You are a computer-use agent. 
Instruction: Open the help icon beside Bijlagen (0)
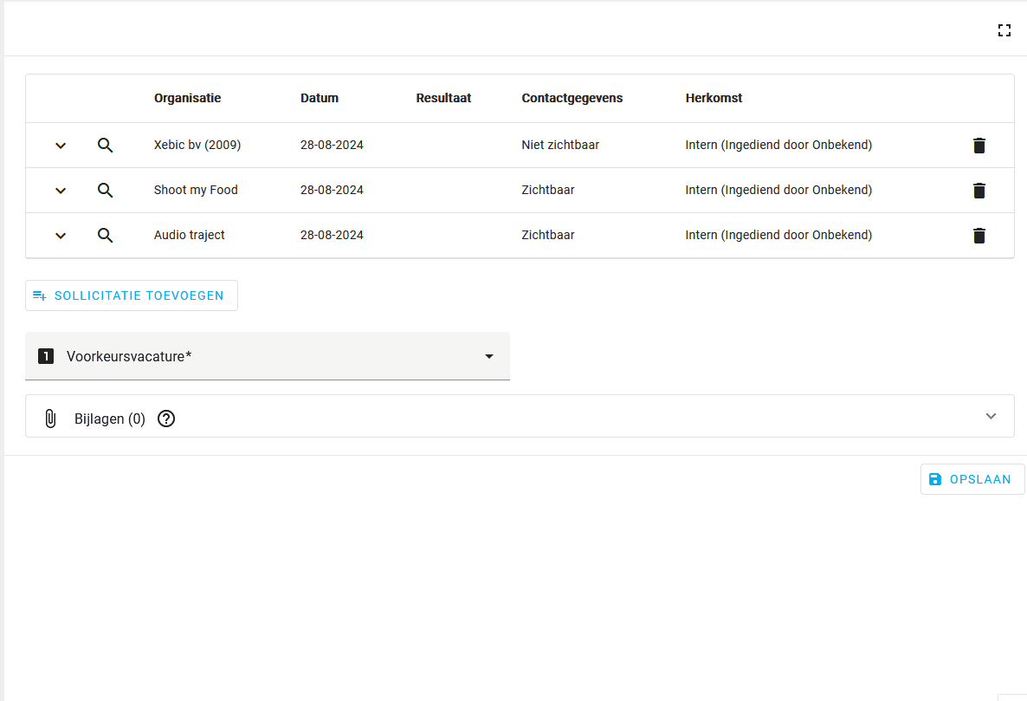point(165,419)
